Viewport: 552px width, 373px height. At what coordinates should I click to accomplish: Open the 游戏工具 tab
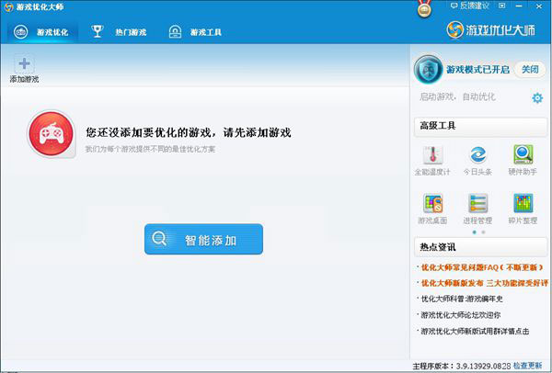195,32
